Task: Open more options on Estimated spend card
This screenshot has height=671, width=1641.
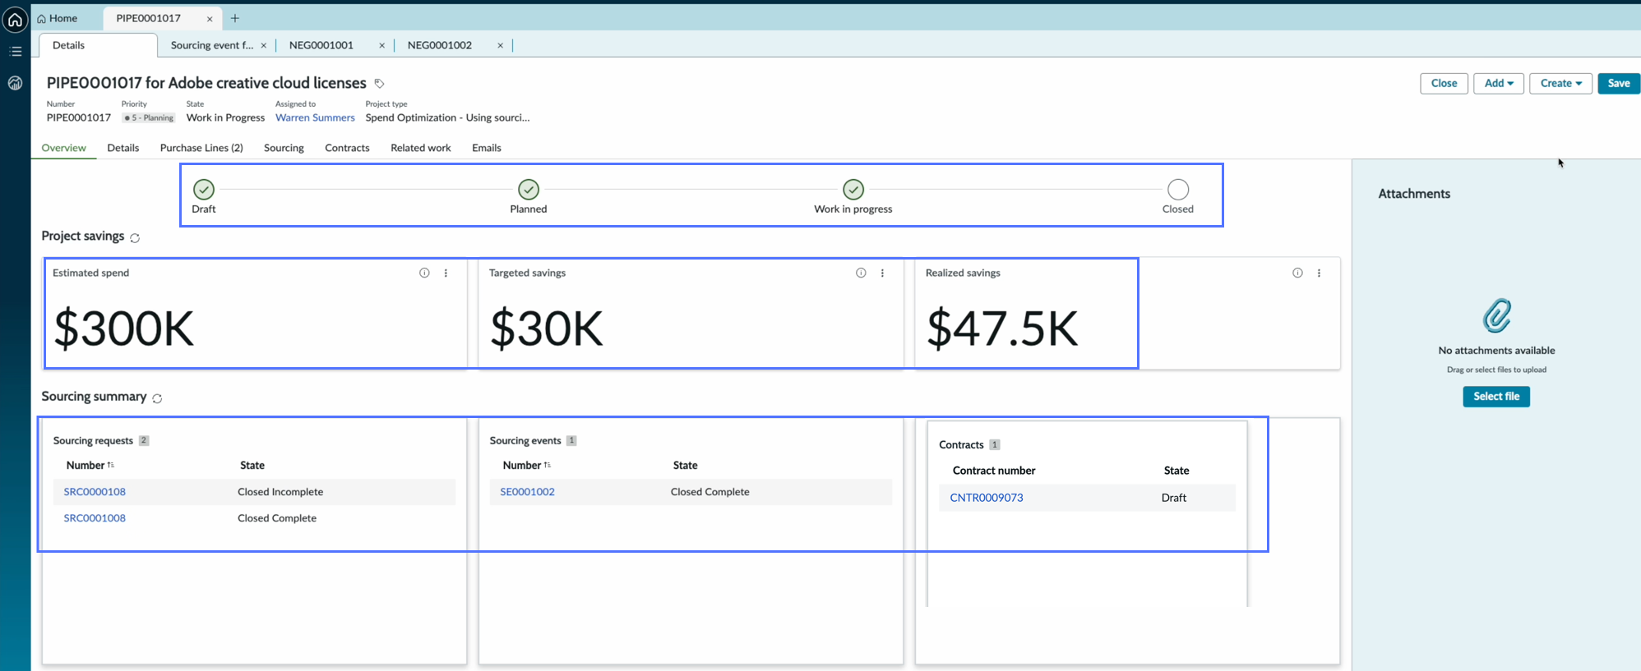Action: (446, 273)
